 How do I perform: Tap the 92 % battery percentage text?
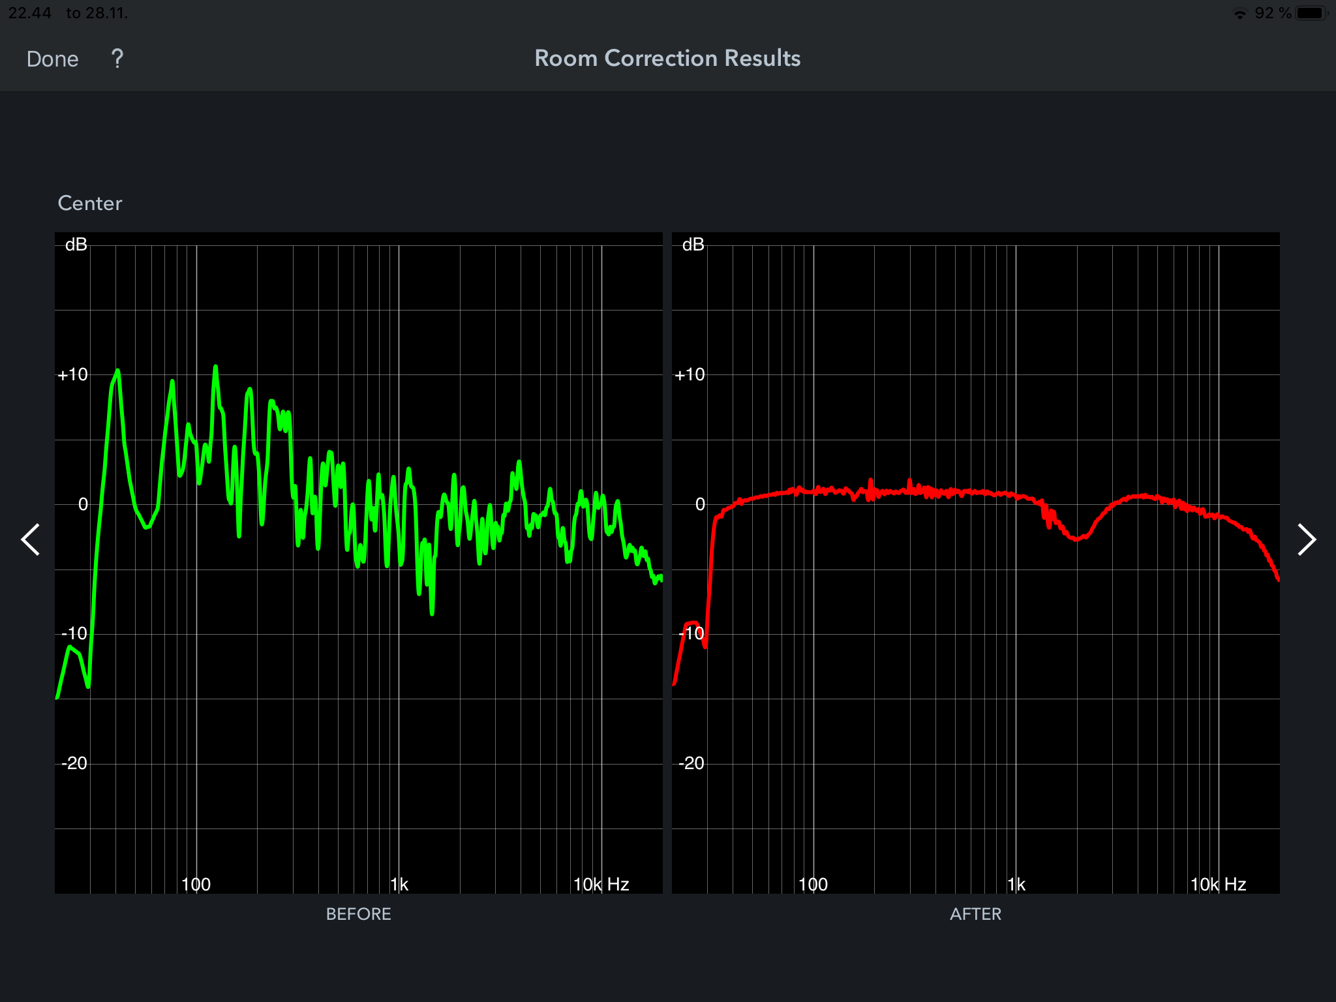pos(1273,14)
